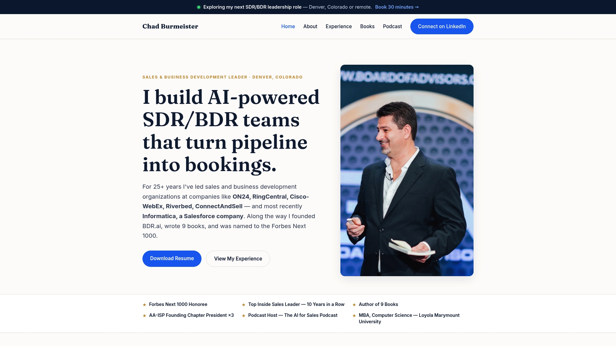Select the MBA, Computer Science — Loyola Marymount University text
Image resolution: width=616 pixels, height=346 pixels.
pyautogui.click(x=409, y=318)
